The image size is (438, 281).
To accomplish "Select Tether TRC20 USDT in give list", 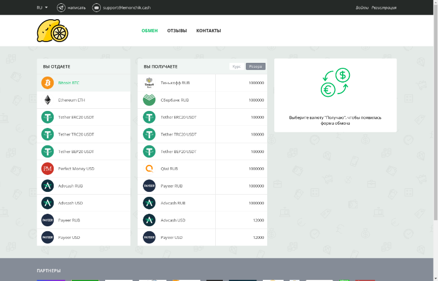I will 76,134.
